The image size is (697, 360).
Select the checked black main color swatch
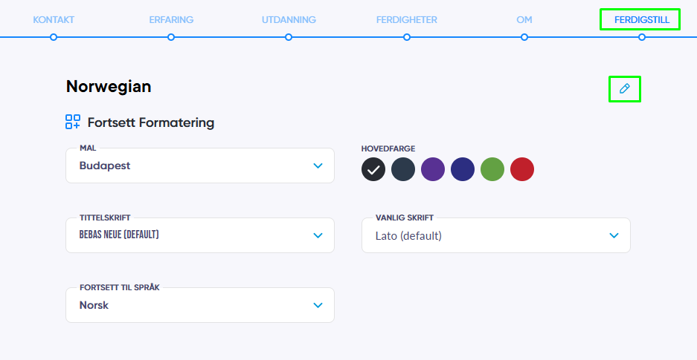373,169
